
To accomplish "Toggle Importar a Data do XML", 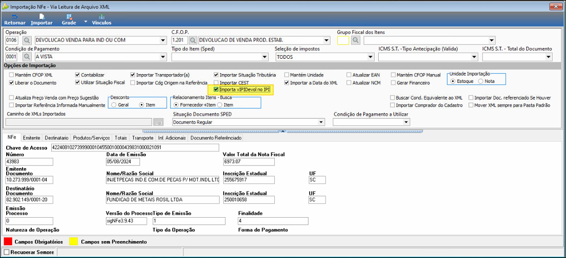I will (287, 83).
